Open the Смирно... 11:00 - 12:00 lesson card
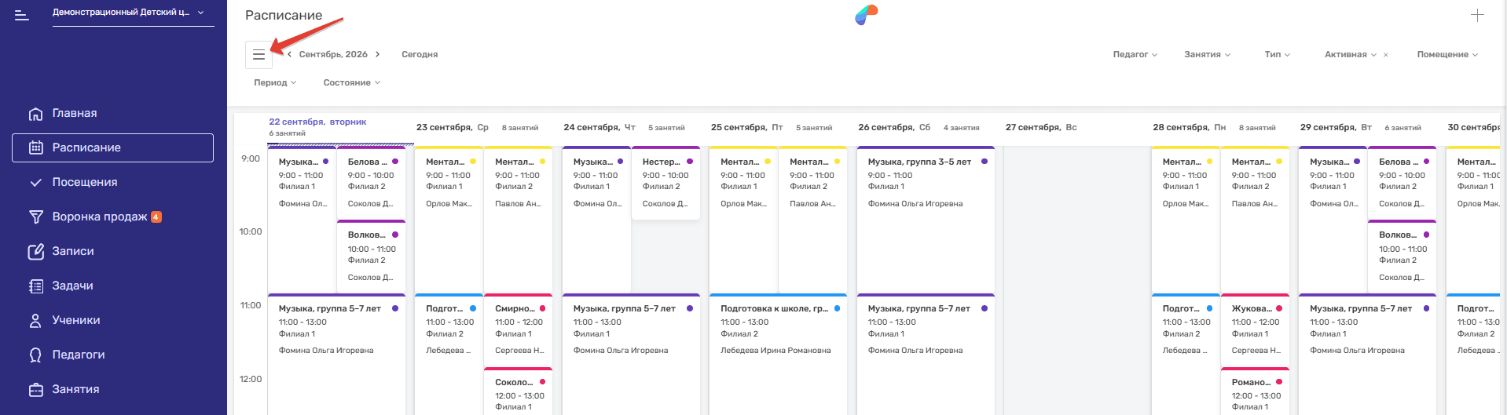1507x415 pixels. pos(519,329)
